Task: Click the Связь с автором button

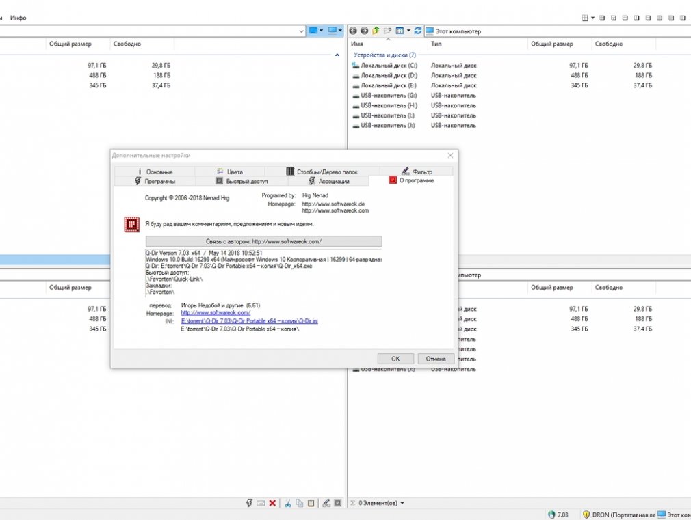Action: pos(263,241)
